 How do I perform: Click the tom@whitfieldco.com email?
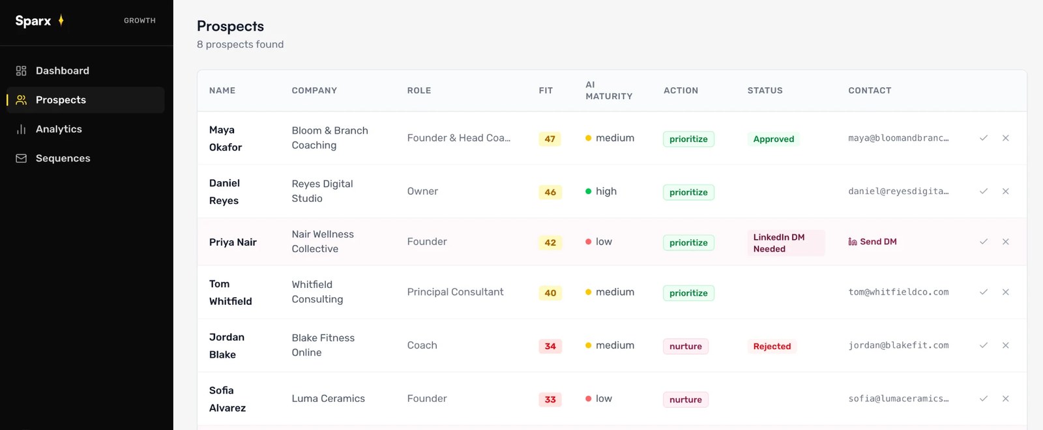898,292
